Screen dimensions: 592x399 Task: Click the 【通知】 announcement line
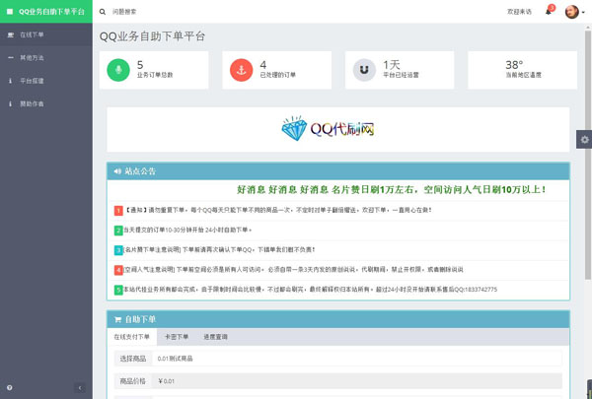[278, 210]
